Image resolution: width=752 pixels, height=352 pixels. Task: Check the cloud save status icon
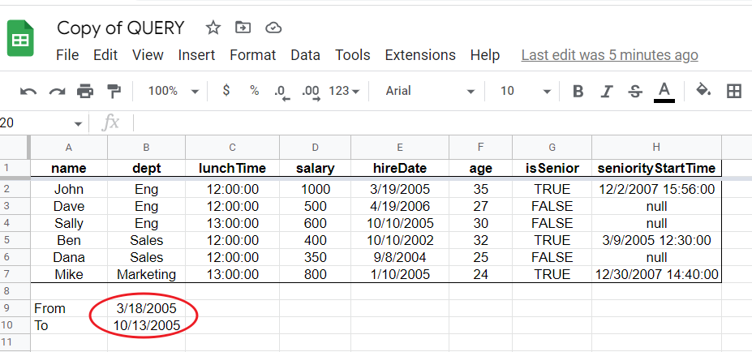(273, 28)
